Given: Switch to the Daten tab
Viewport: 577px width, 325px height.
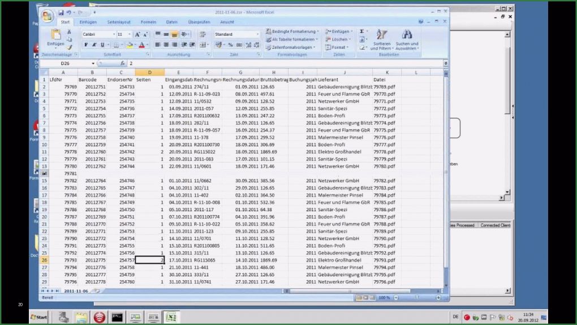Looking at the screenshot, I should 171,22.
